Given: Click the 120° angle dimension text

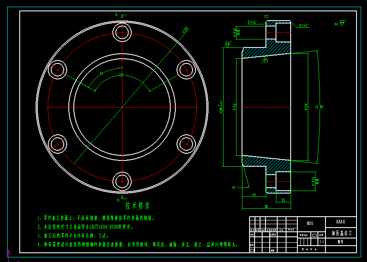Looking at the screenshot, I should pyautogui.click(x=122, y=75).
